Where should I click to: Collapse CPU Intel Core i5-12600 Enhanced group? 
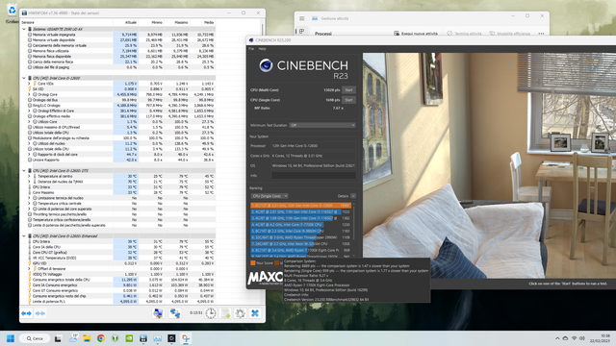[x=24, y=236]
